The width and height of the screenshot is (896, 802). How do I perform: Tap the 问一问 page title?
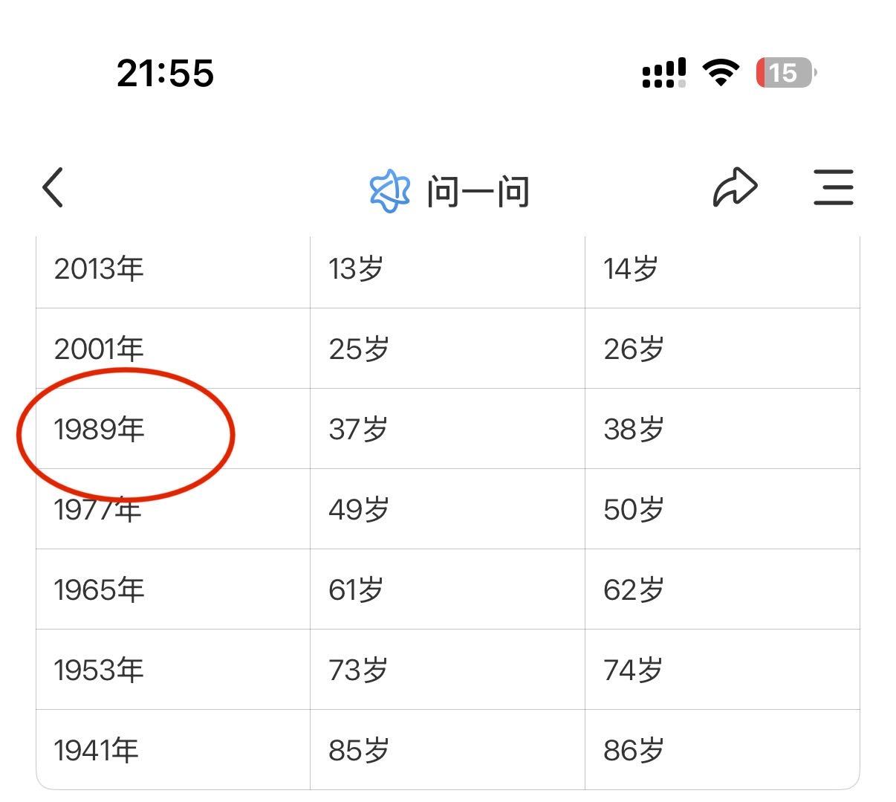[x=478, y=192]
